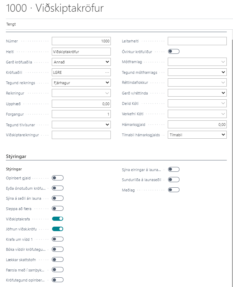
Task: Click the Leitarheiti text field
Action: pyautogui.click(x=197, y=41)
